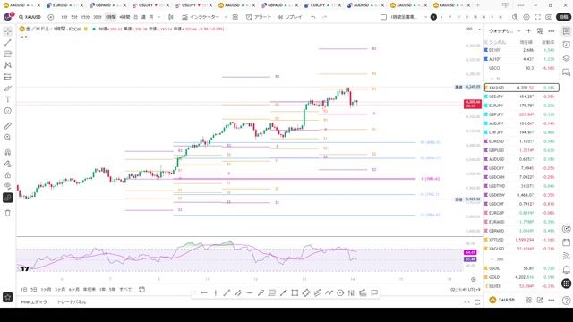
Task: Undo the last chart action
Action: pyautogui.click(x=313, y=17)
